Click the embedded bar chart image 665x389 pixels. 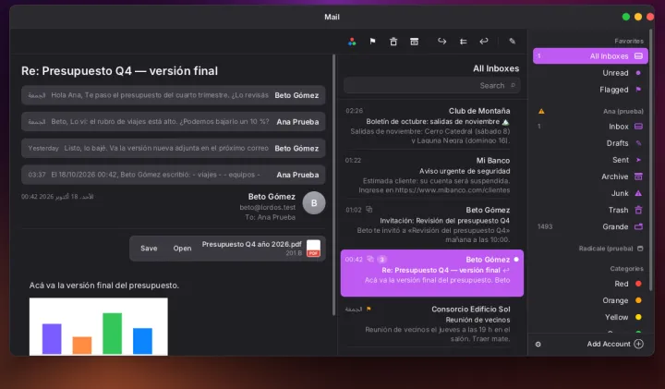(99, 326)
